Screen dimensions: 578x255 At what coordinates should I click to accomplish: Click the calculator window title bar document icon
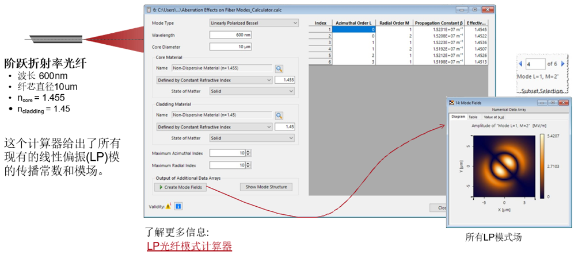(x=149, y=9)
